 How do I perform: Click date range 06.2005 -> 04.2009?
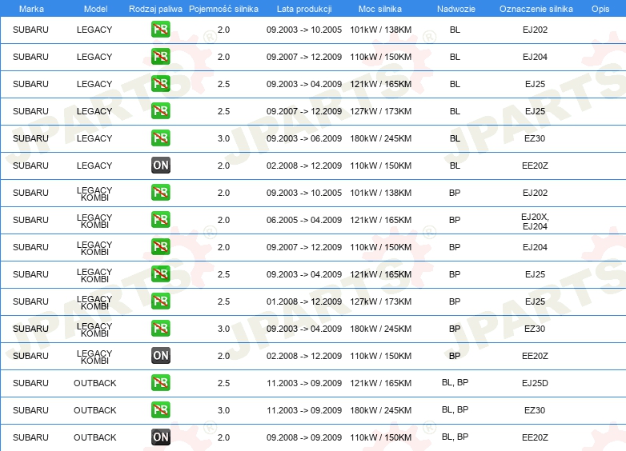(x=304, y=220)
